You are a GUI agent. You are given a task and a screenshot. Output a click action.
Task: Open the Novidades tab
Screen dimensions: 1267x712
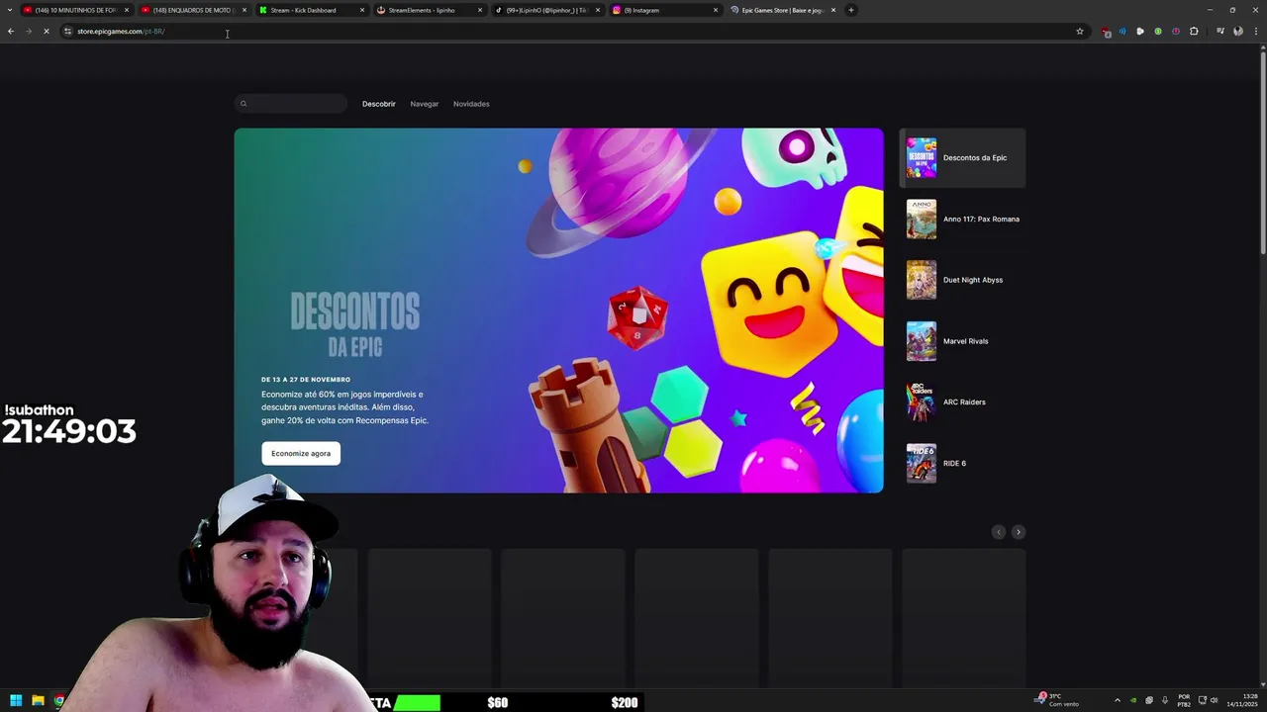point(471,104)
